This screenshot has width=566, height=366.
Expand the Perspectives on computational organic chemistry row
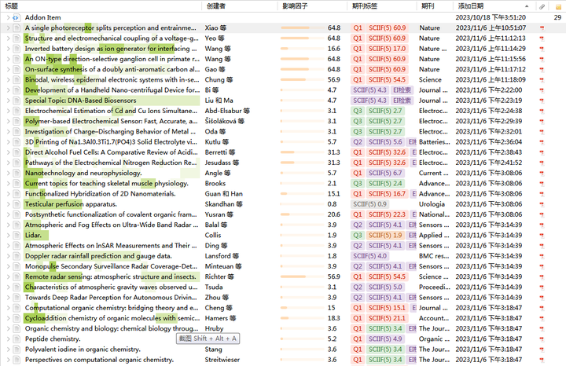pyautogui.click(x=8, y=360)
